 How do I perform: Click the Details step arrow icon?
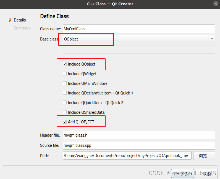coord(10,20)
